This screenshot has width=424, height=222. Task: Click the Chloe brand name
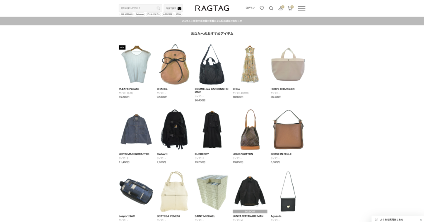236,89
